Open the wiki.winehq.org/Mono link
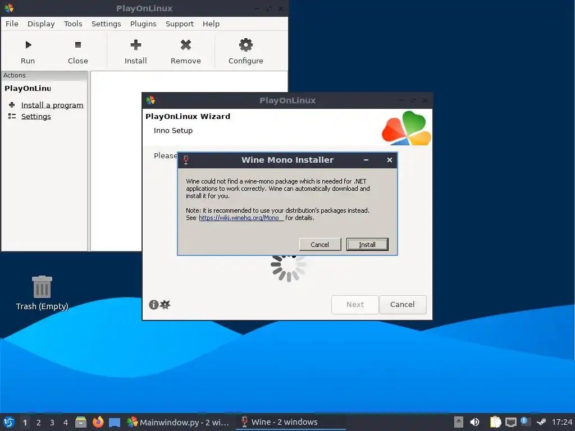The width and height of the screenshot is (575, 431). coord(241,218)
